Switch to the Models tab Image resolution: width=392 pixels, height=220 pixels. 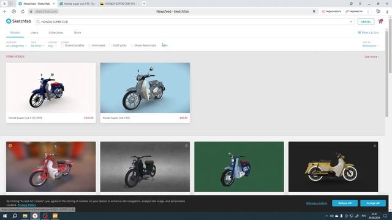15,32
